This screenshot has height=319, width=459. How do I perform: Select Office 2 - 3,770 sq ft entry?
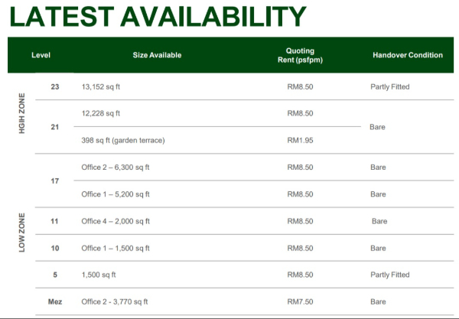(x=115, y=301)
